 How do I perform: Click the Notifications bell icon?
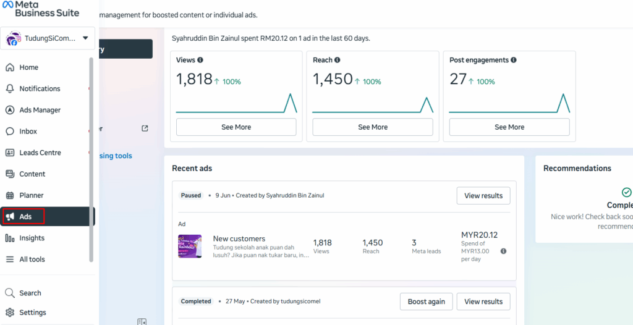pyautogui.click(x=10, y=89)
